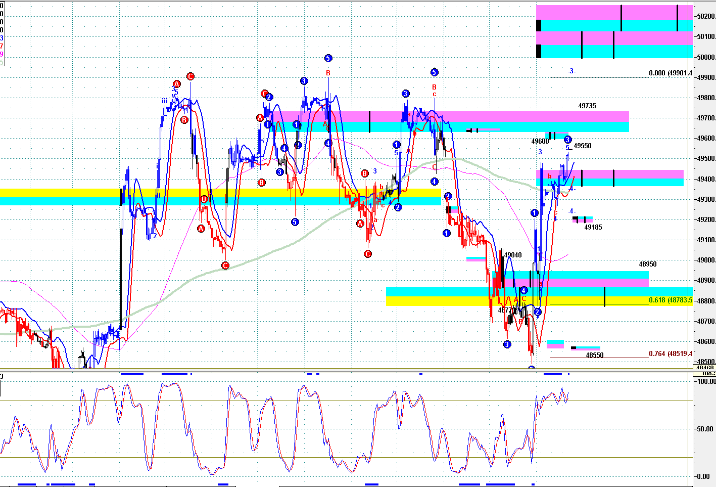Select the red circled A marker at the first peak
Screen dimensions: 716x487
176,84
